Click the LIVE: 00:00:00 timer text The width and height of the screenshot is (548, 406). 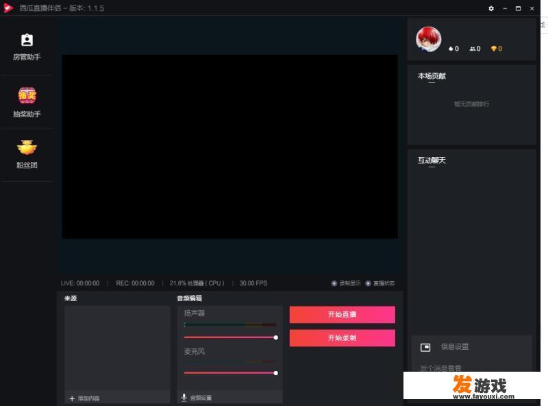80,283
